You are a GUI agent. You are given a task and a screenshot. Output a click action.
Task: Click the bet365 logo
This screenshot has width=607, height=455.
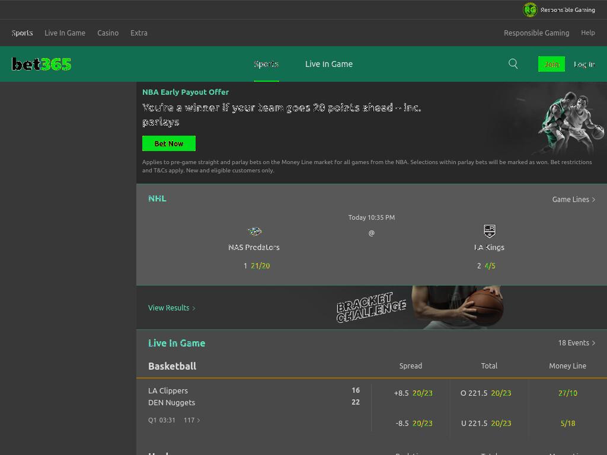tap(41, 64)
